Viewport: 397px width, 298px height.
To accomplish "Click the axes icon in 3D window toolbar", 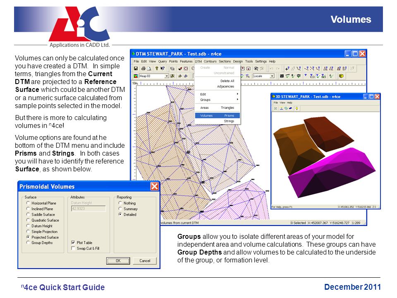I will click(x=275, y=108).
